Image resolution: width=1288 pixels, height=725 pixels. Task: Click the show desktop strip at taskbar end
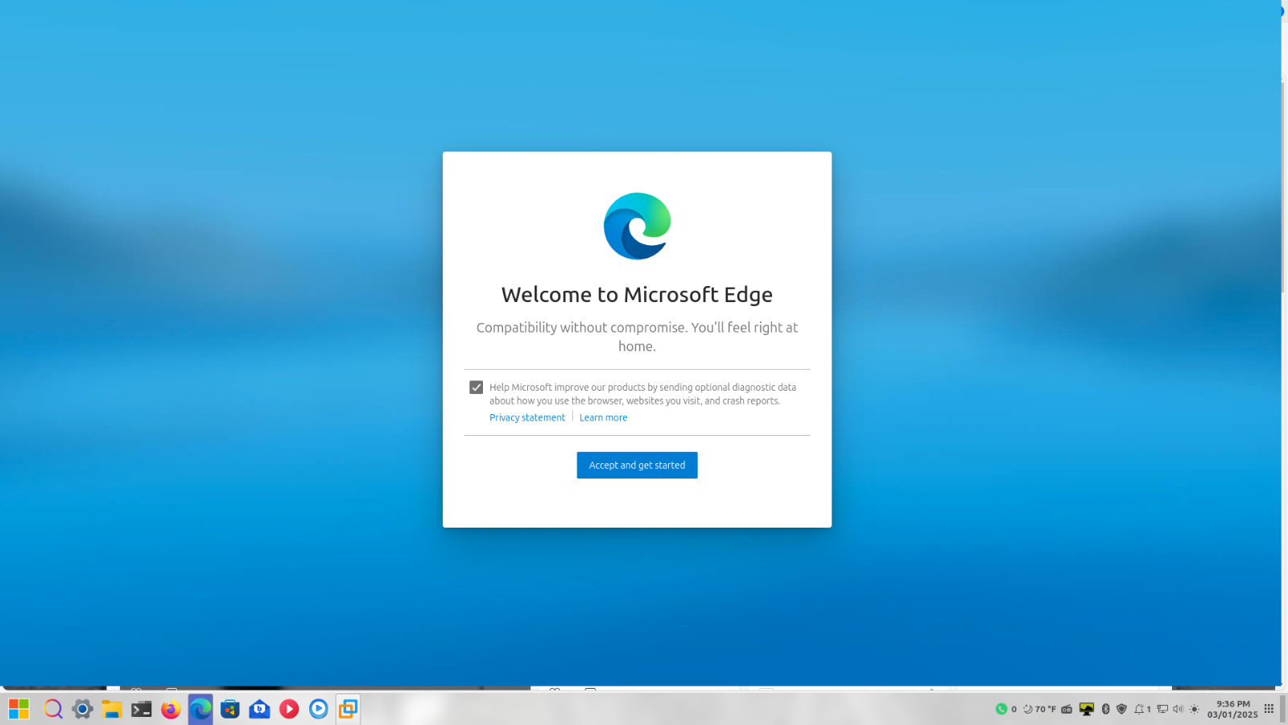[1282, 709]
